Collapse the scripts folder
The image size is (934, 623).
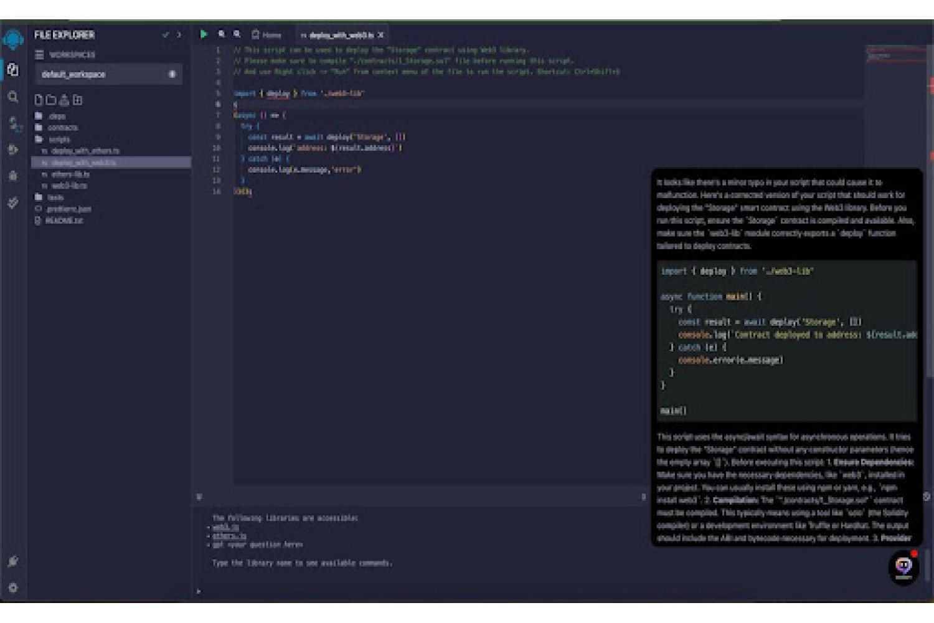coord(52,140)
